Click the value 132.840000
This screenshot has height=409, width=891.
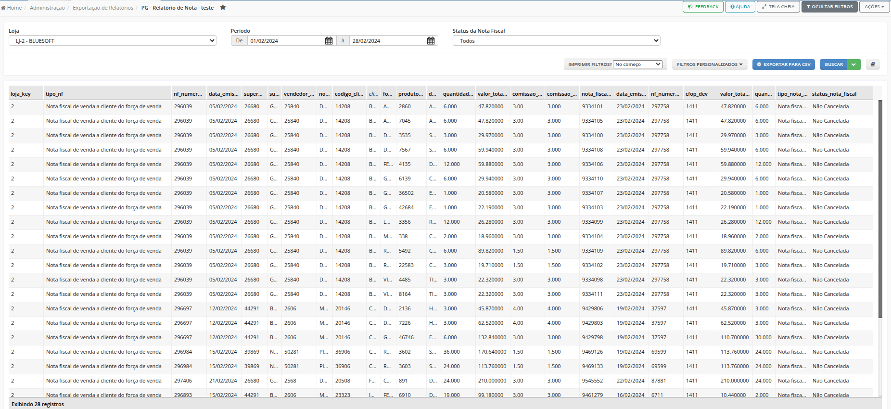click(x=492, y=337)
